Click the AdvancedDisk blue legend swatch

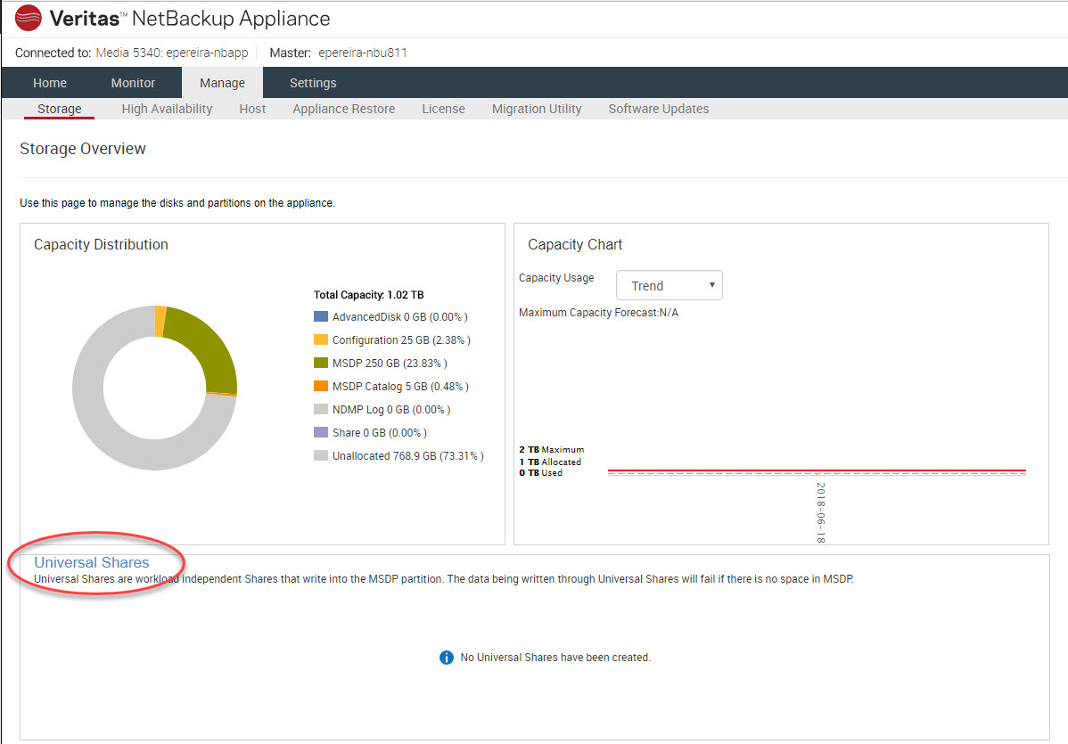321,316
